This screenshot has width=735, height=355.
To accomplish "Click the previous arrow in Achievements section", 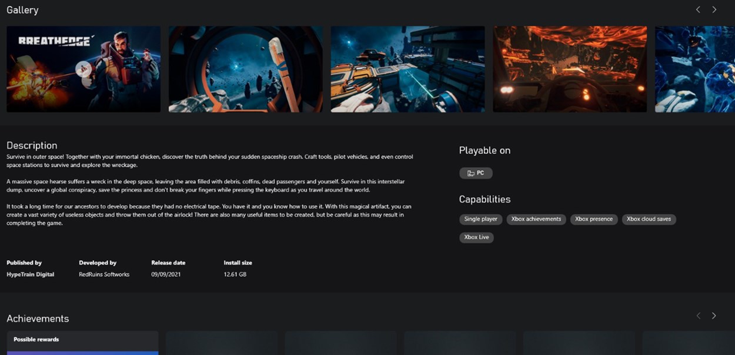I will coord(699,316).
